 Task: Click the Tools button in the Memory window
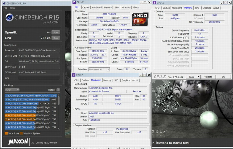point(191,77)
